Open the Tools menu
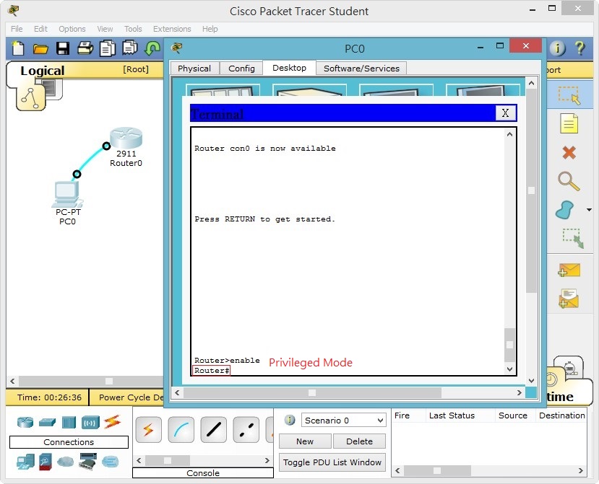The width and height of the screenshot is (599, 484). [133, 29]
